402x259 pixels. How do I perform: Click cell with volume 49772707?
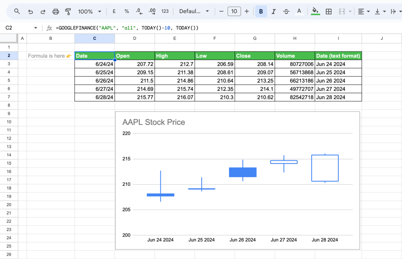pyautogui.click(x=295, y=89)
